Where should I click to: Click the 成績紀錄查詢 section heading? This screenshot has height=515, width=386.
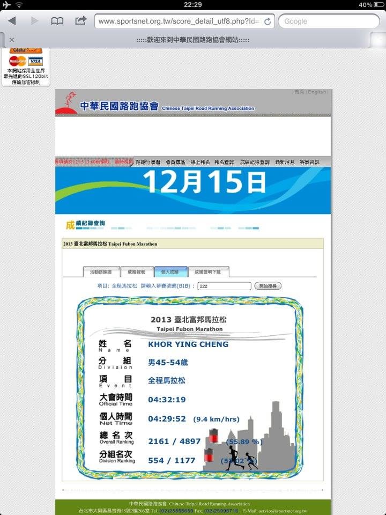[x=85, y=224]
